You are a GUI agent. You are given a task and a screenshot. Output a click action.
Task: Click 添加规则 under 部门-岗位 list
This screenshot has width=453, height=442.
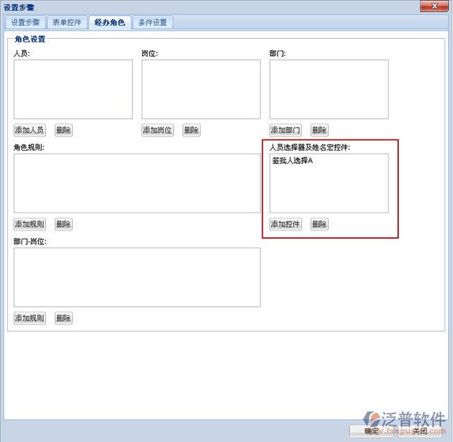click(29, 318)
